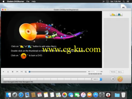Viewport: 132px width, 99px height.
Task: Click the volume down speaker icon
Action: tap(89, 71)
